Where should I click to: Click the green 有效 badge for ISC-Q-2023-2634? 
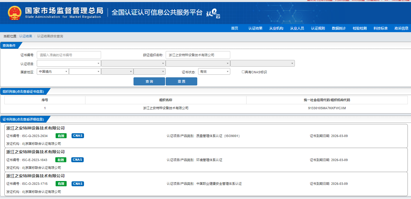click(x=61, y=136)
